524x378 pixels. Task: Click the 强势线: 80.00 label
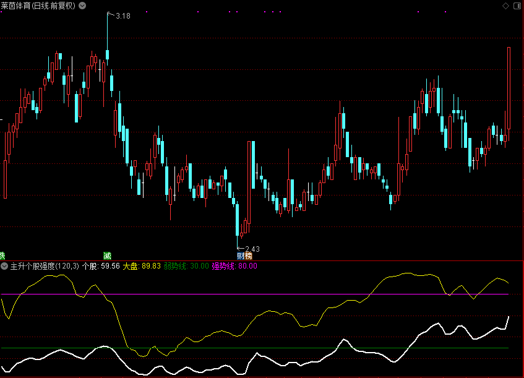pyautogui.click(x=234, y=266)
